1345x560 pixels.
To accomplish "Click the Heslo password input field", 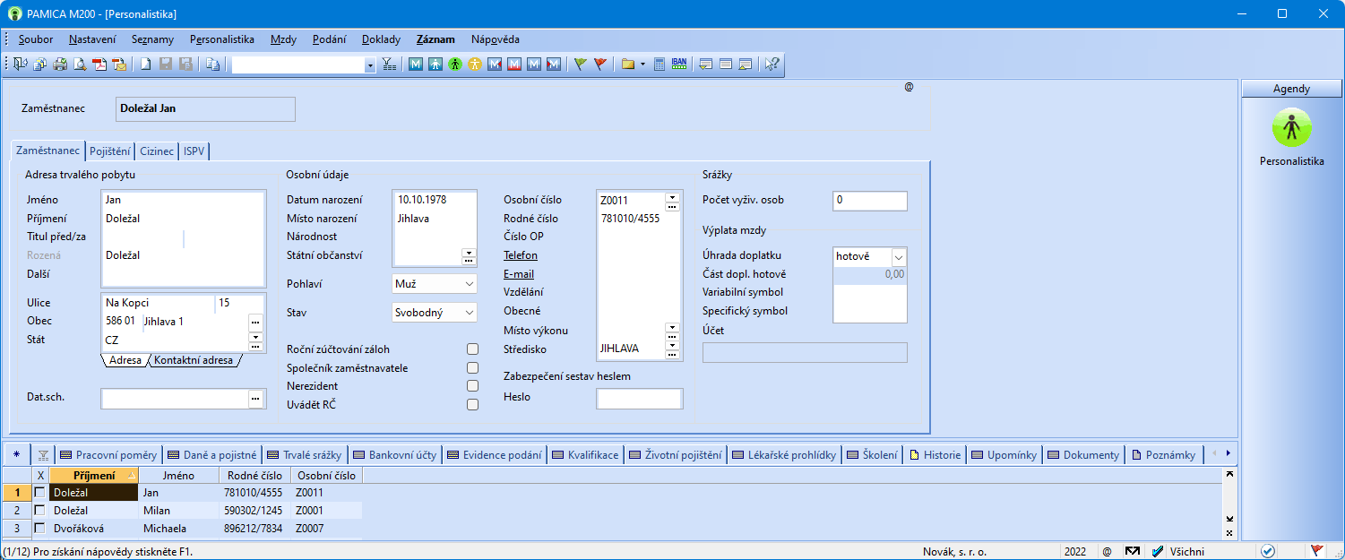I will click(x=640, y=398).
